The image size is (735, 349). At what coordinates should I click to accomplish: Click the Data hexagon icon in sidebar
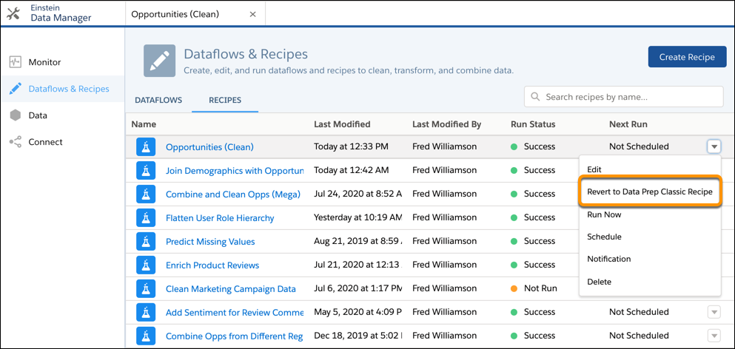click(16, 115)
